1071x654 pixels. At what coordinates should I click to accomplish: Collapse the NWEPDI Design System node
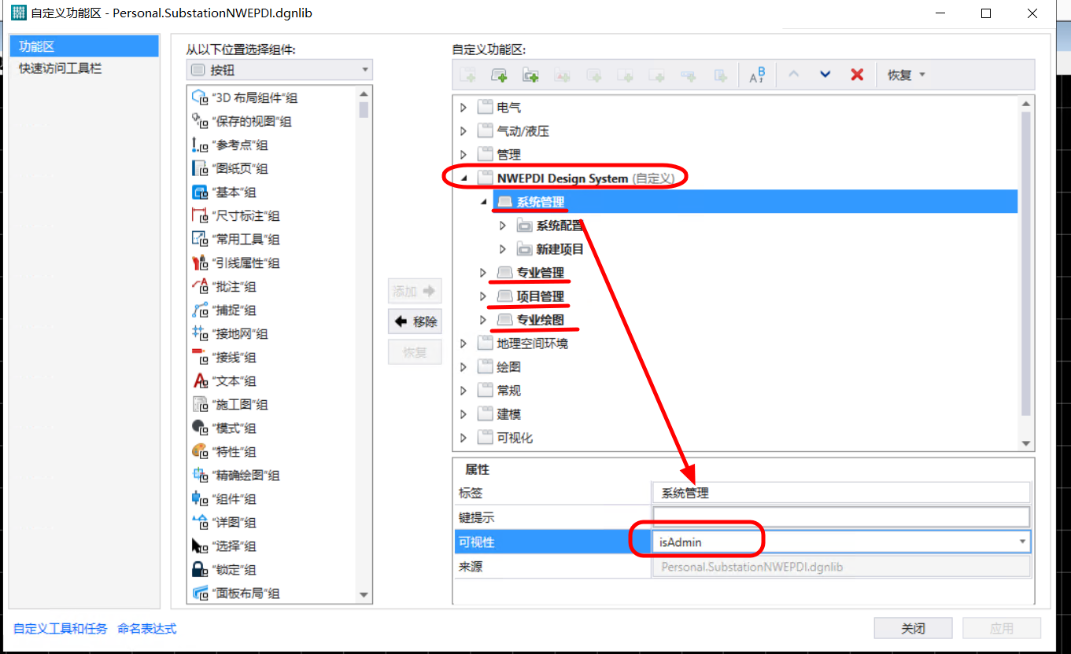click(x=463, y=178)
